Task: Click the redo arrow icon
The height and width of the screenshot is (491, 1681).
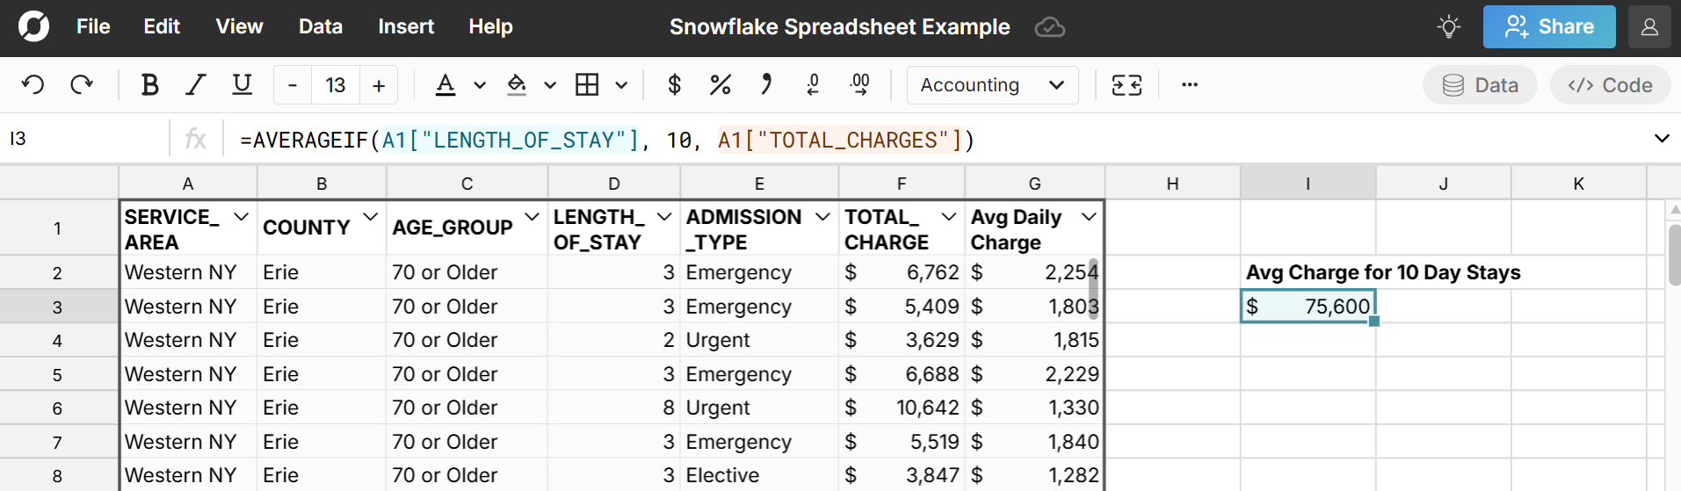Action: pyautogui.click(x=82, y=85)
